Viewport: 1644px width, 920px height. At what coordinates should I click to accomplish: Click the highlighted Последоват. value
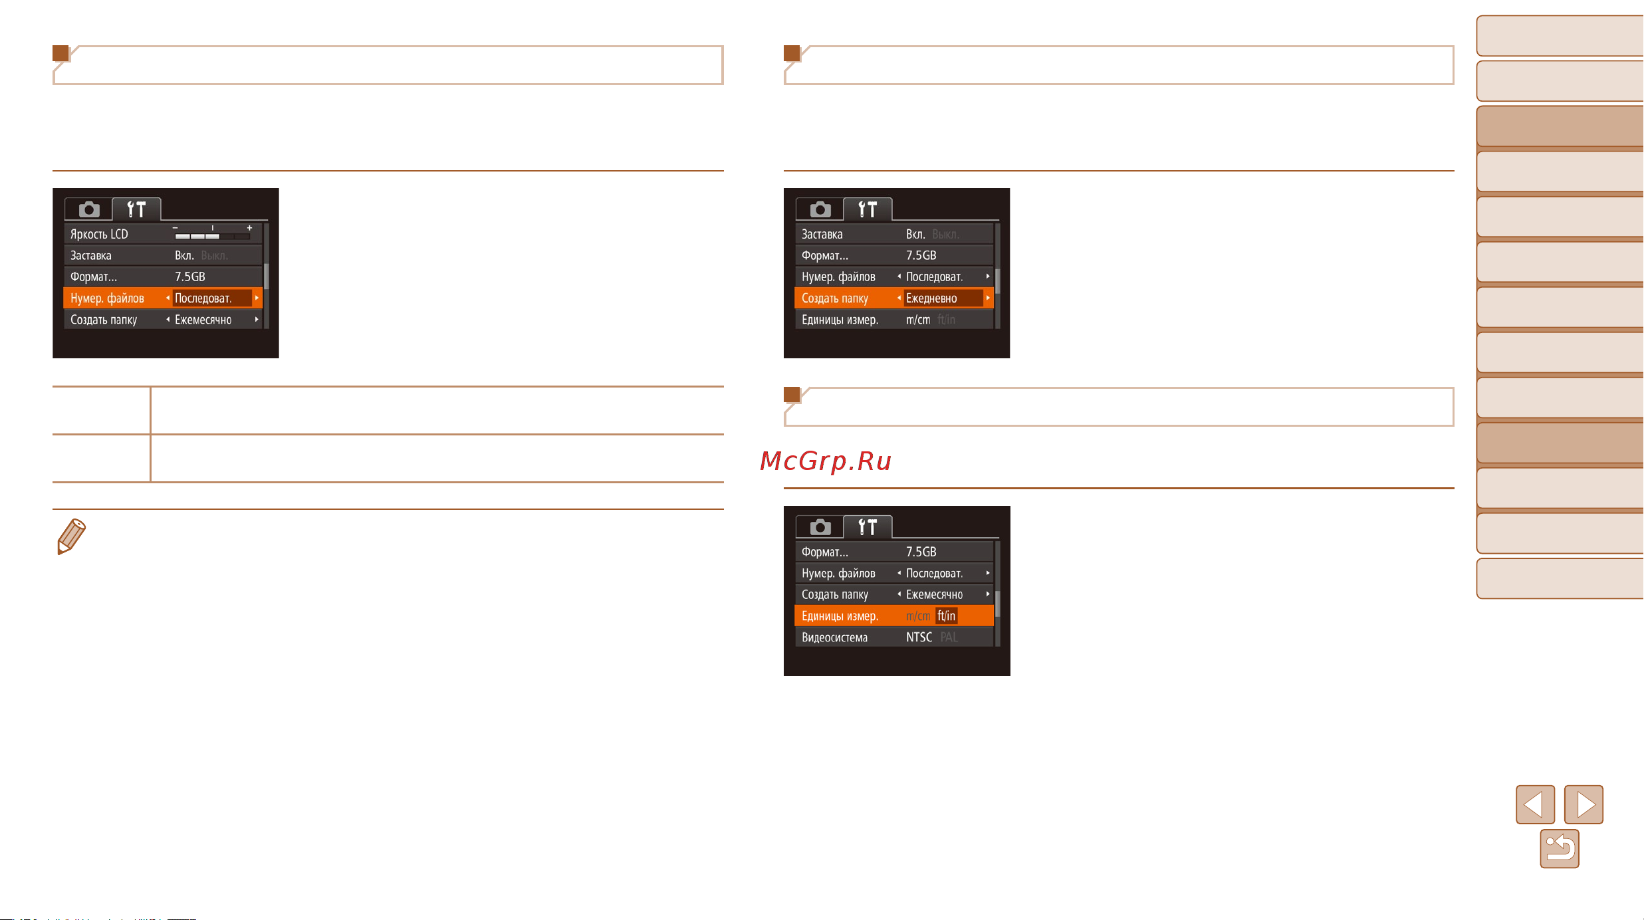(x=212, y=298)
